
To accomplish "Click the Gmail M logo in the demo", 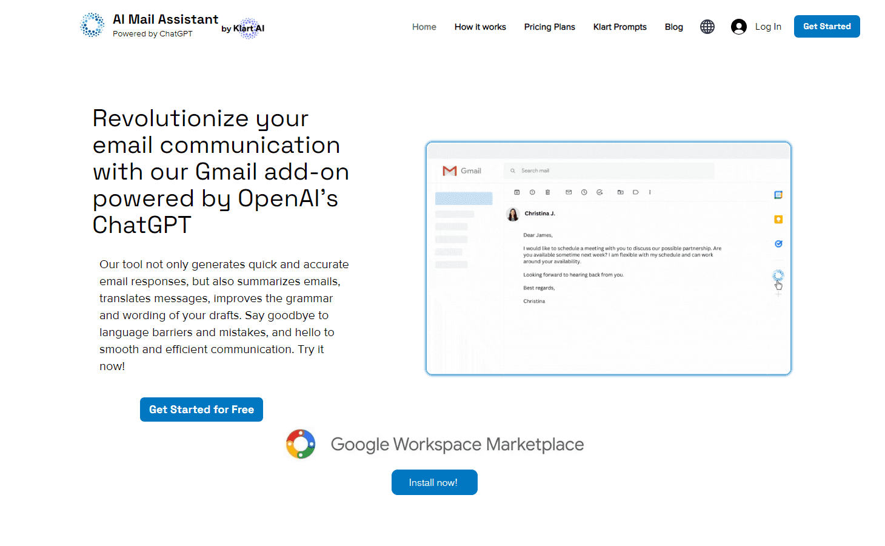I will (449, 171).
